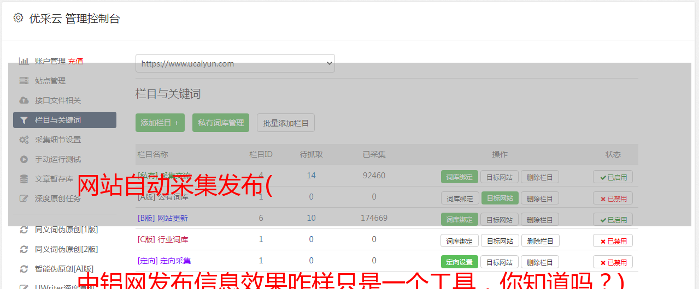This screenshot has width=699, height=289.
Task: Click 目标网站 in the row with 92460 collected
Action: (x=500, y=177)
